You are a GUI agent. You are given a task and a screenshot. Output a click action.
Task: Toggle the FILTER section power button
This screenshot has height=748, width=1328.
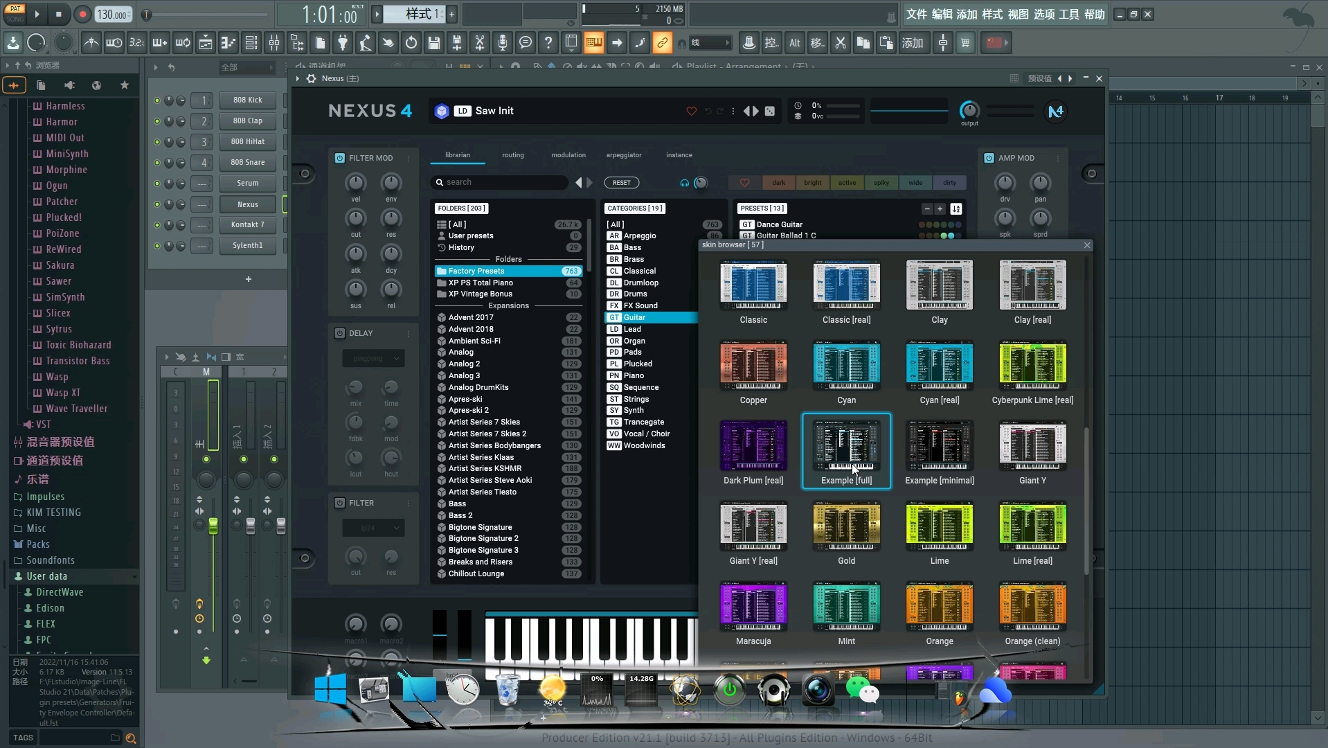point(339,503)
